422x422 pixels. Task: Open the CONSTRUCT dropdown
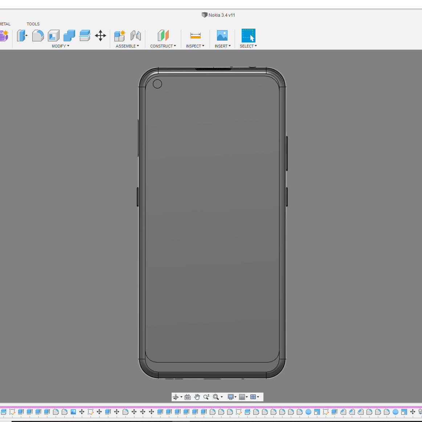pyautogui.click(x=163, y=46)
